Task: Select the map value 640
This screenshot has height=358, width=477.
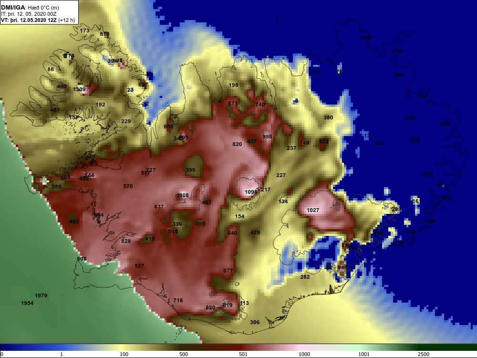Action: (232, 233)
